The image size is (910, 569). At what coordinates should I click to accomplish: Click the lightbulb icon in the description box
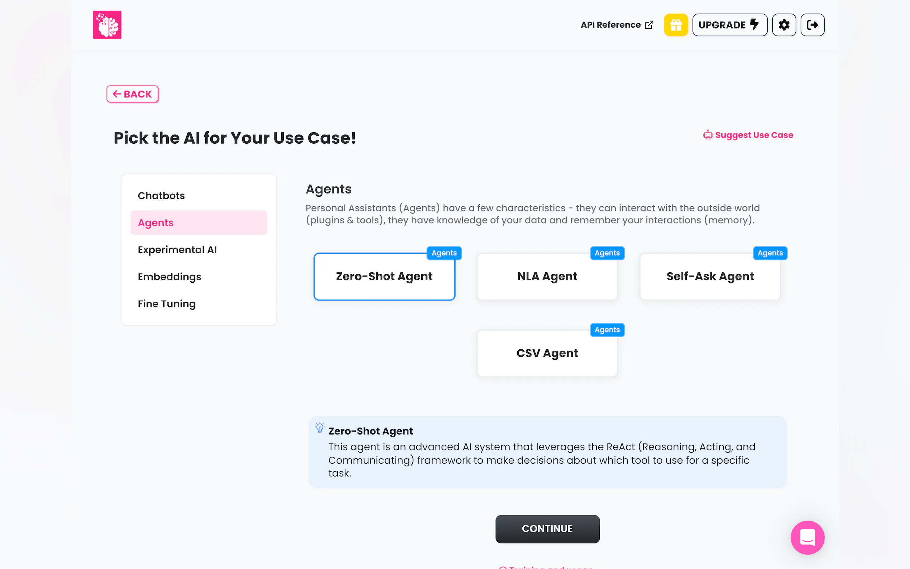320,428
